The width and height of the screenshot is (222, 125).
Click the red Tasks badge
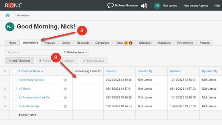131,43
